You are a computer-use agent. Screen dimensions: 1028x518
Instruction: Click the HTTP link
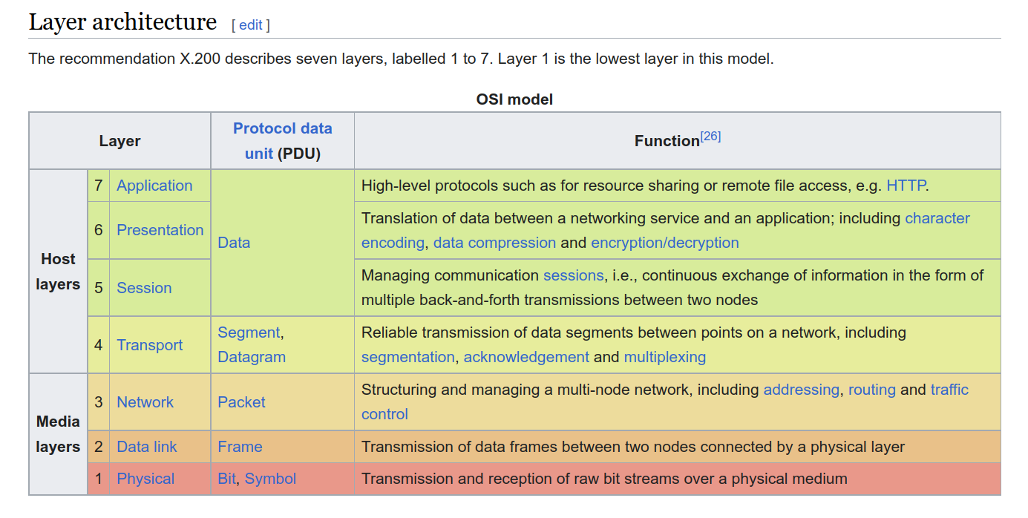pos(906,186)
